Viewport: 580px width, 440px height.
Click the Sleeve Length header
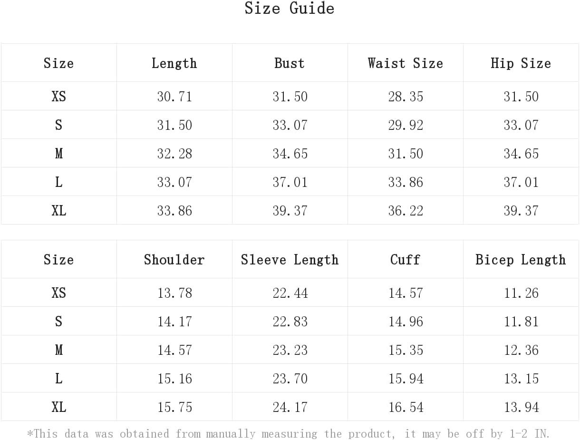pyautogui.click(x=290, y=259)
